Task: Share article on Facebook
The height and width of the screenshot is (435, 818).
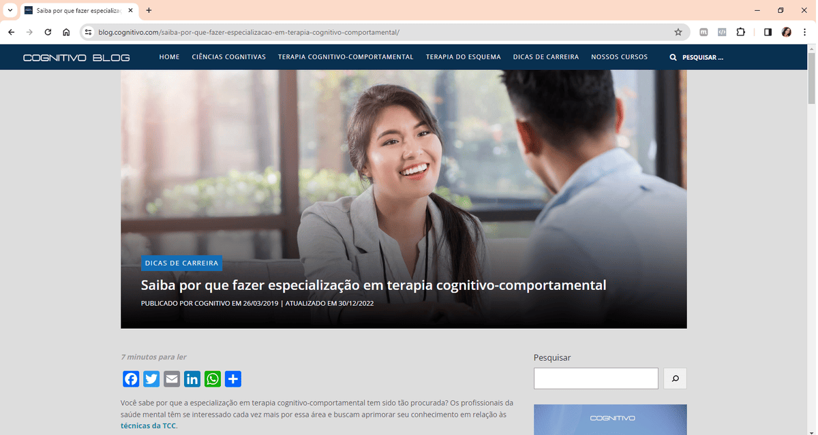Action: [131, 379]
